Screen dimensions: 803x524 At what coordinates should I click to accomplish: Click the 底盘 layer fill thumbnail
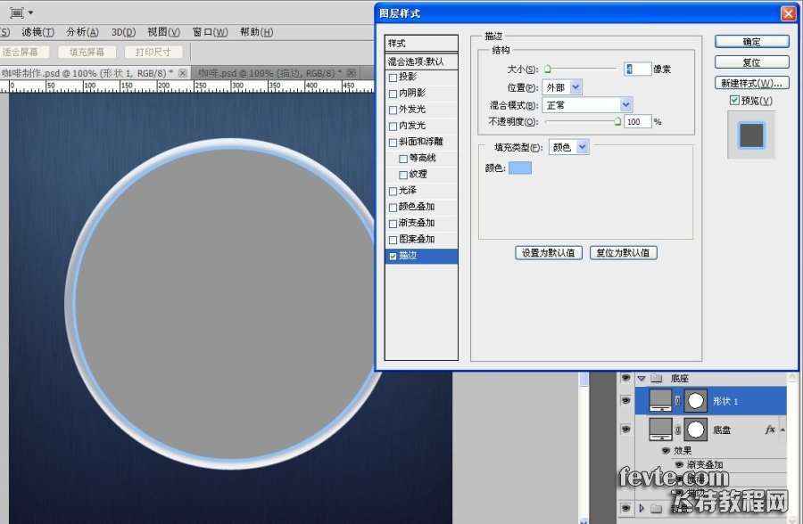(660, 430)
